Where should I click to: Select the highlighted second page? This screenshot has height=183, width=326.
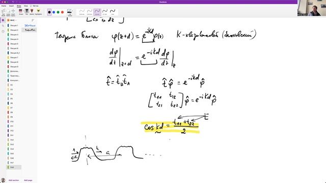pos(30,30)
